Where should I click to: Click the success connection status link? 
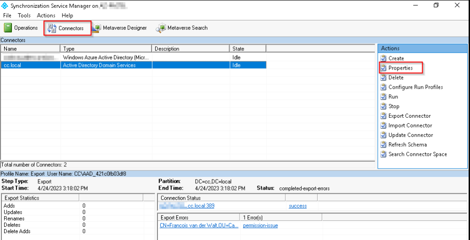point(297,206)
